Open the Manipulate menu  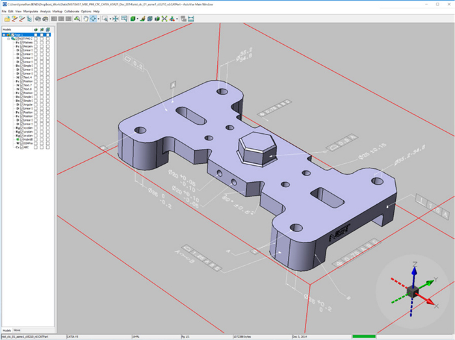[x=31, y=11]
